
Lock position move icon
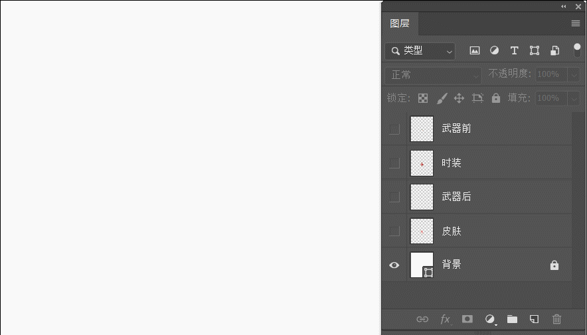click(x=460, y=98)
